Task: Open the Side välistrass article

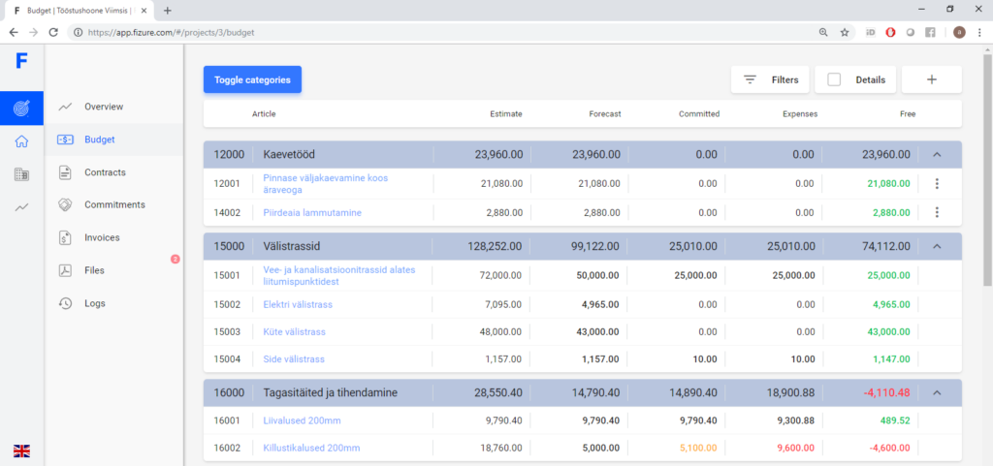Action: [x=294, y=359]
